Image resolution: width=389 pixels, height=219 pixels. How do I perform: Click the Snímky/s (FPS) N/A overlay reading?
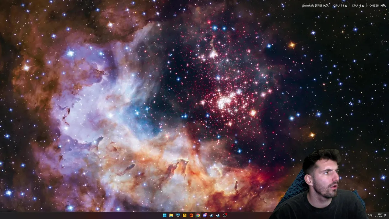315,5
